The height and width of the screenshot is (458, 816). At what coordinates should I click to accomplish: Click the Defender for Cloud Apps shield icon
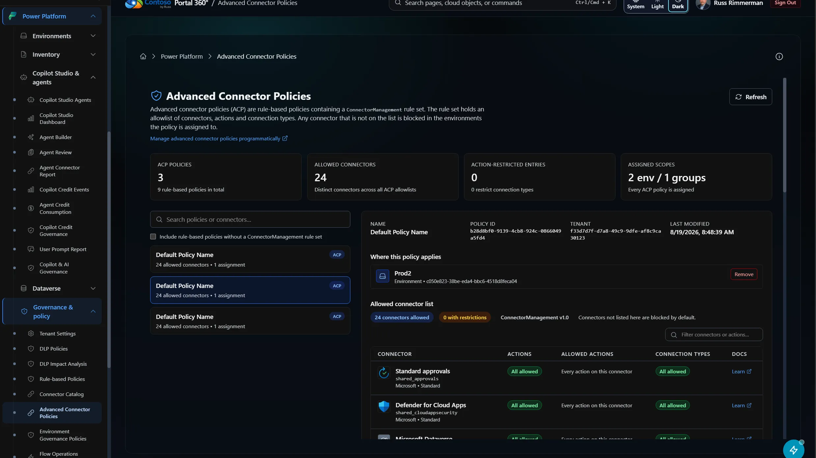[384, 407]
